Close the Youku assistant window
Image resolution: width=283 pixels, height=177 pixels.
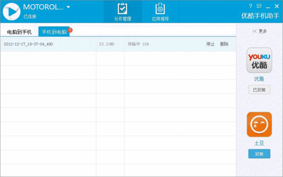pyautogui.click(x=277, y=6)
